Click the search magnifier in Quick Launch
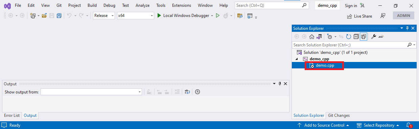 click(304, 5)
